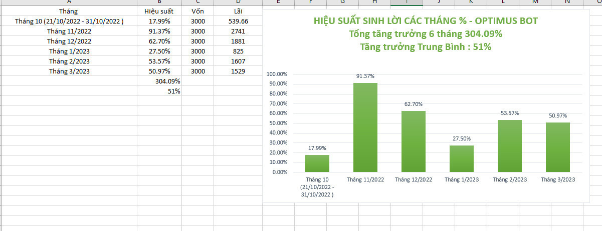Select the Tháng 10 chart bar
The width and height of the screenshot is (602, 231).
pyautogui.click(x=317, y=163)
